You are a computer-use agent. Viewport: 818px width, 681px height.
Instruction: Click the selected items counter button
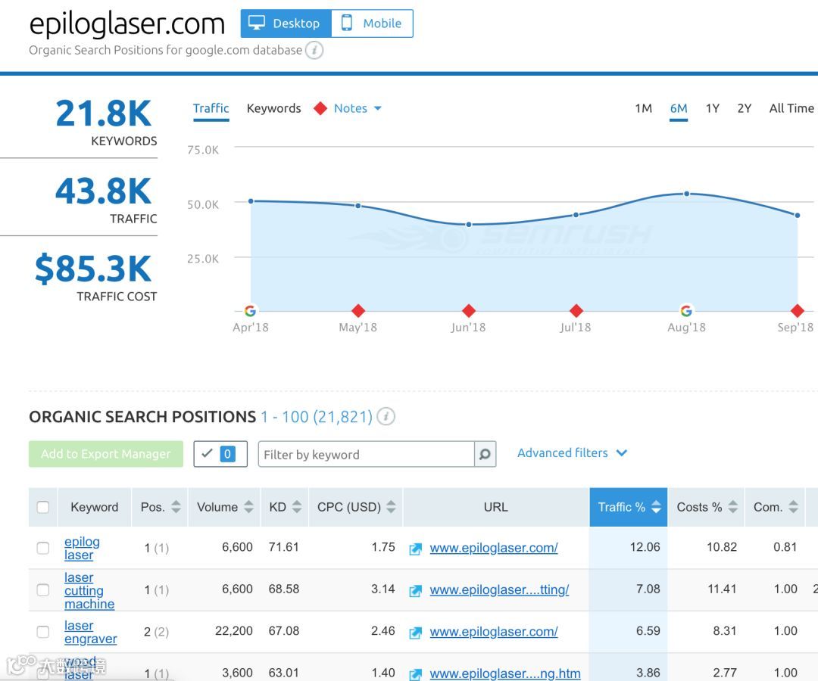(220, 454)
